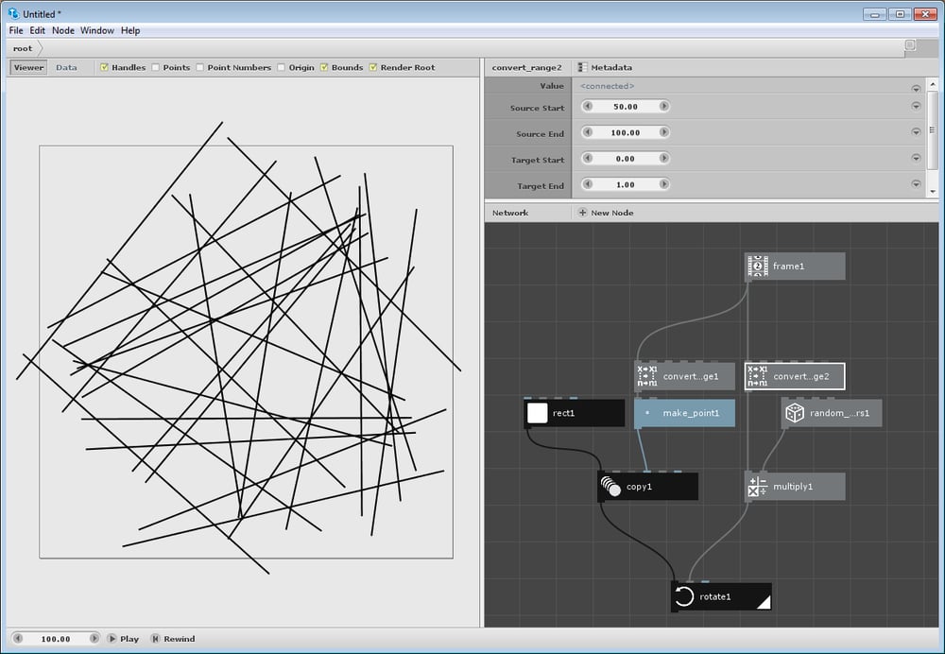The width and height of the screenshot is (945, 654).
Task: Enable the Point Numbers checkbox
Action: [200, 67]
